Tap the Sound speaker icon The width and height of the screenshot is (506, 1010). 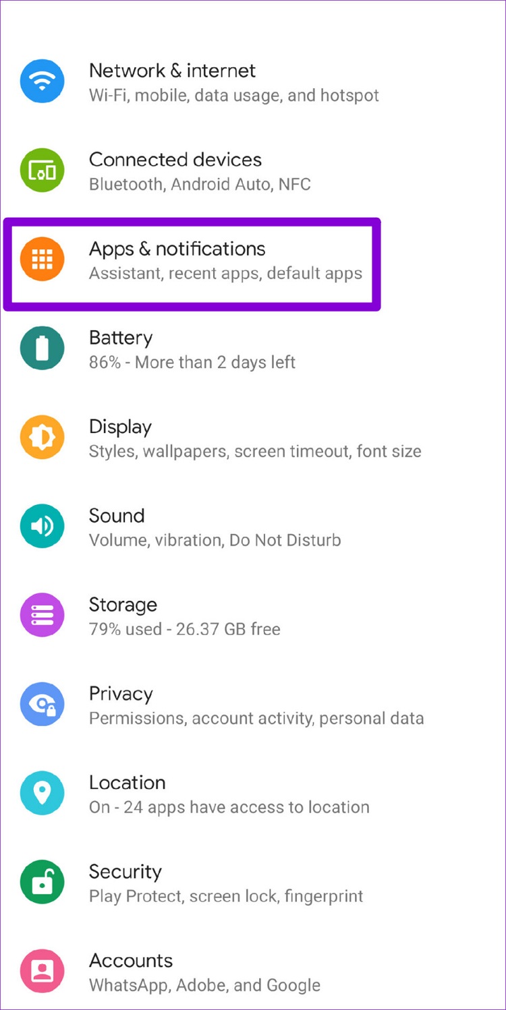pos(43,527)
